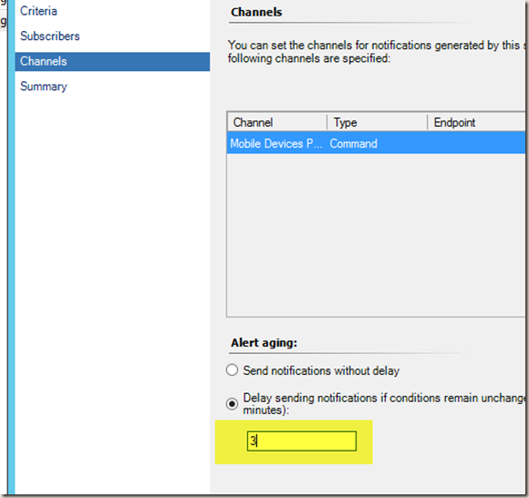529x498 pixels.
Task: Open the Criteria page in sidebar
Action: point(38,11)
